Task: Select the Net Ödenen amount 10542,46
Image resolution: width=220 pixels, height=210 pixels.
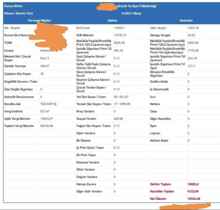Action: pos(194,199)
